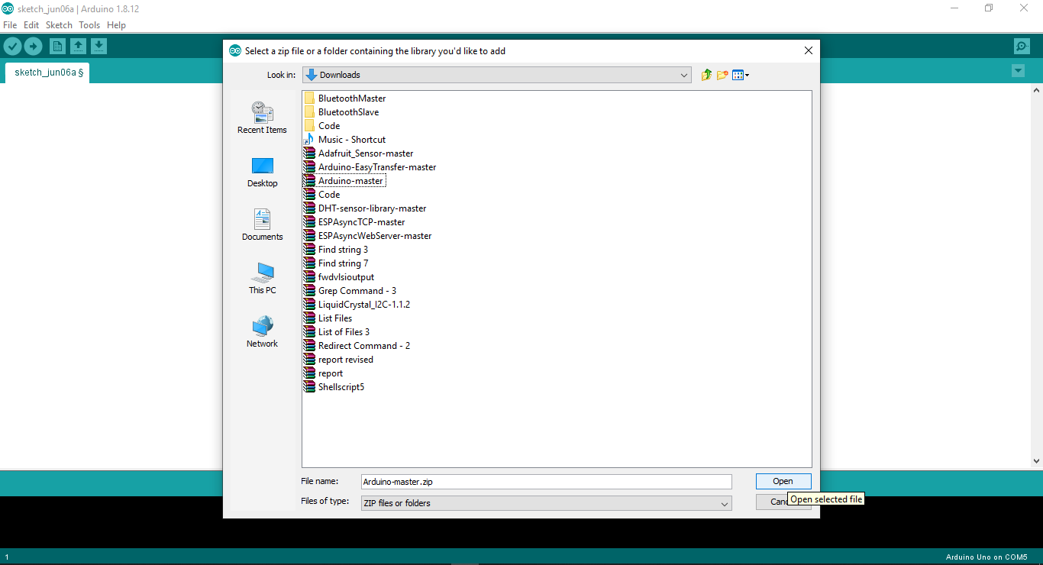
Task: Click the DHT-sensor-library-master archive icon
Action: point(309,208)
